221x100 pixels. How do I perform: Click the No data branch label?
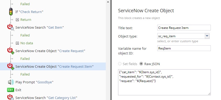coord(27,43)
